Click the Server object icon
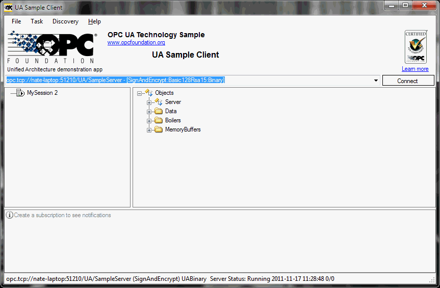The image size is (440, 288). [159, 102]
